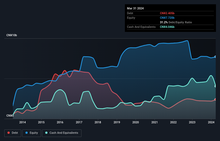Screen dimensions: 220x141
Task: Toggle the Equity series legend button
Action: click(x=32, y=133)
